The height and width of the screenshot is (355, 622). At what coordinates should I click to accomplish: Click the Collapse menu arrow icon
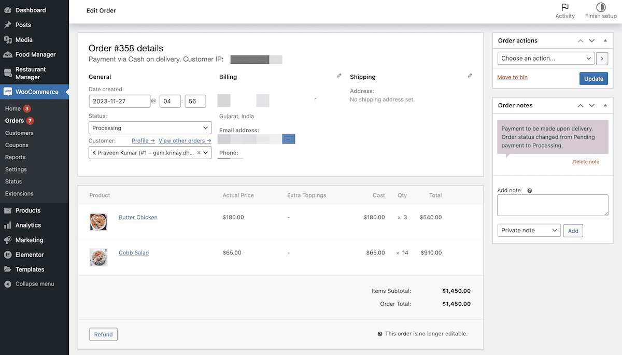tap(8, 284)
